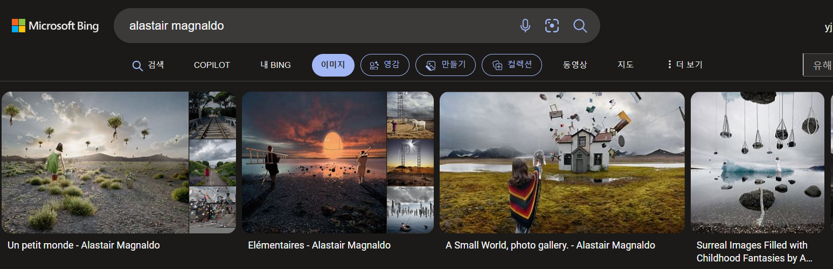Switch to the 동영상 tab
This screenshot has height=269, width=833.
575,65
